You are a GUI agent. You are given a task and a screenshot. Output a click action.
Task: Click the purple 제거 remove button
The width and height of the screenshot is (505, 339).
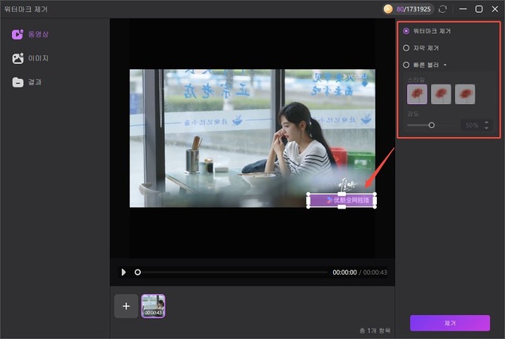click(449, 322)
